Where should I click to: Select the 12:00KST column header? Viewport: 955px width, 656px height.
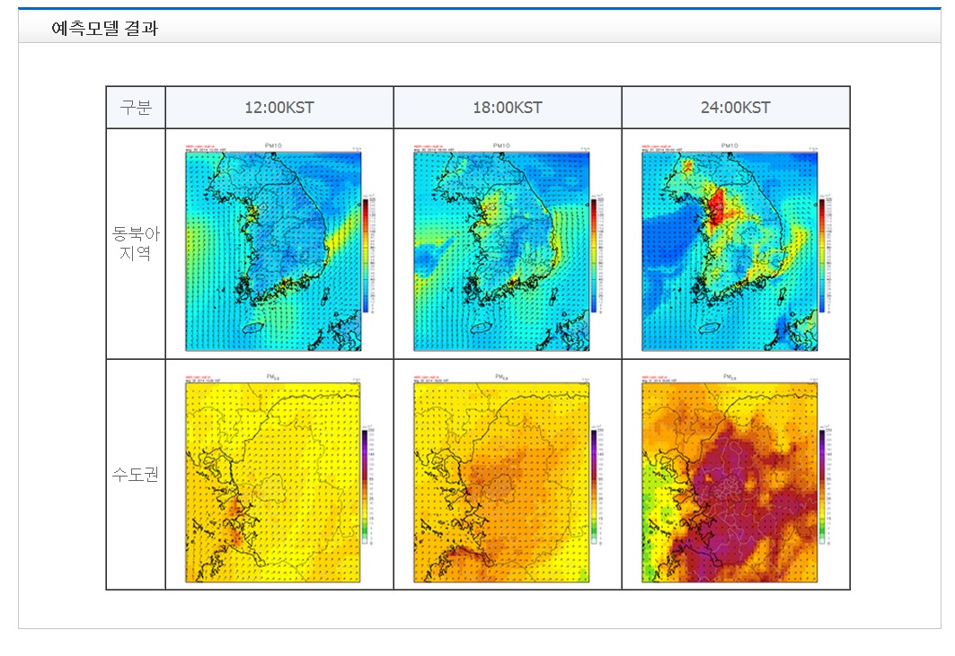pos(279,108)
